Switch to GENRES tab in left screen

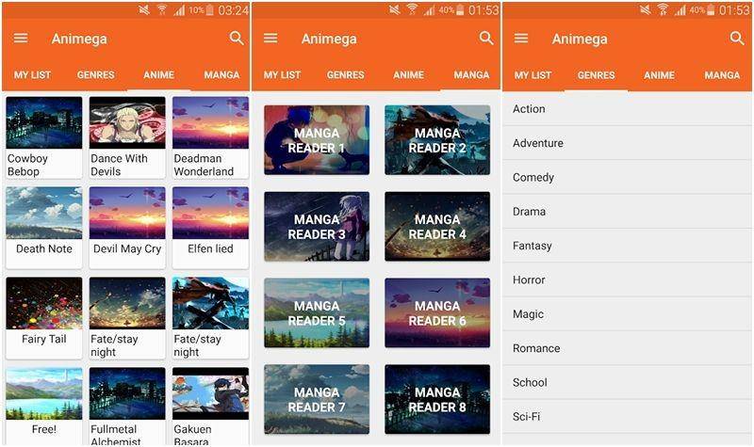[96, 75]
